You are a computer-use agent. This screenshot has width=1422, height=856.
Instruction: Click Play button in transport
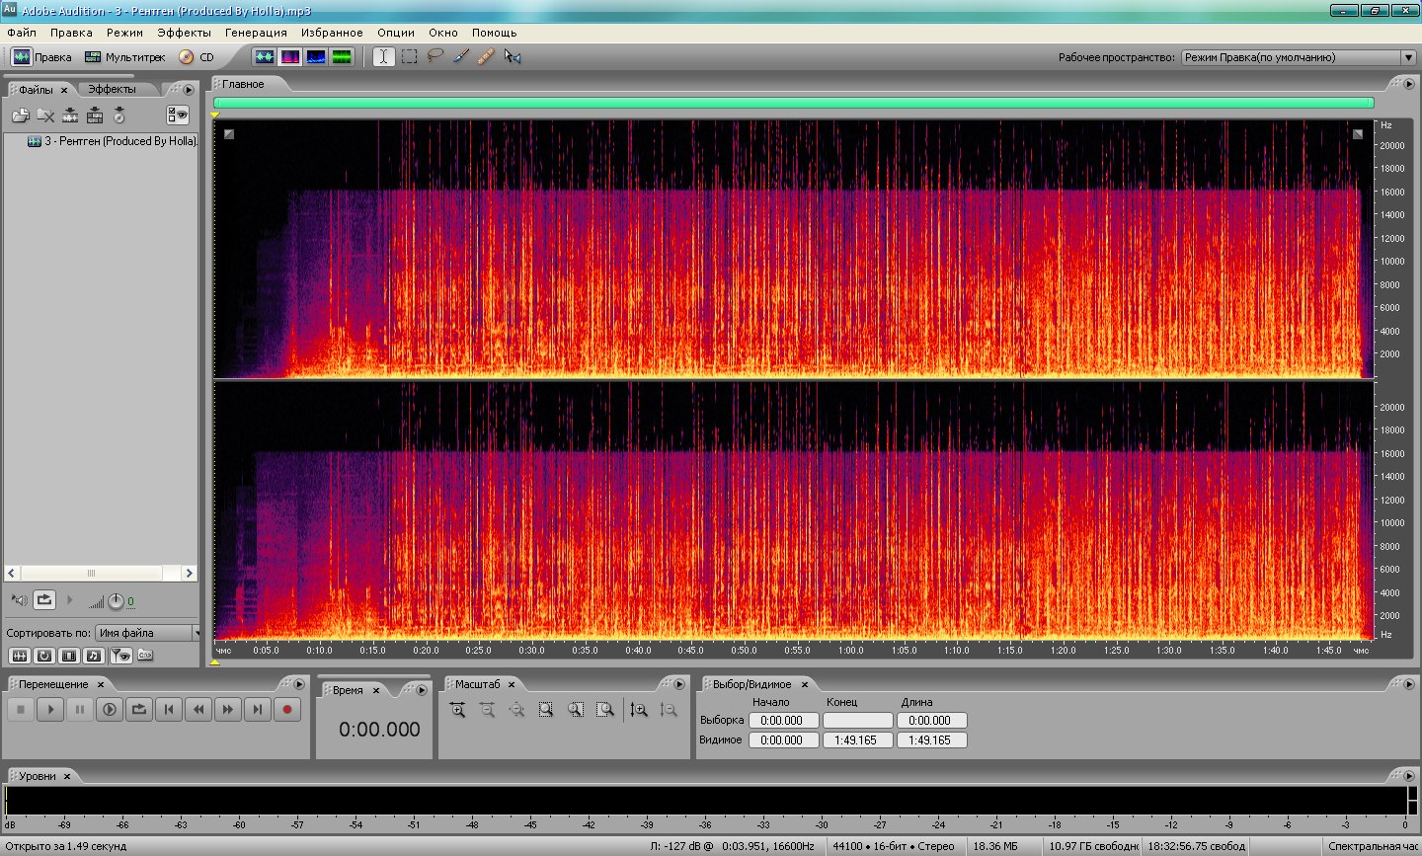coord(50,709)
